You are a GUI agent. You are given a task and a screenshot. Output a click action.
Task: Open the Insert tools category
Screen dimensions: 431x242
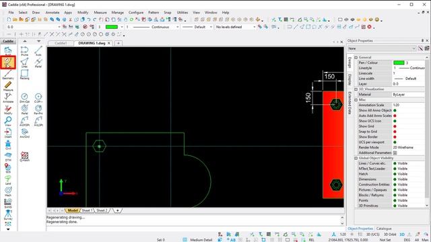click(8, 133)
